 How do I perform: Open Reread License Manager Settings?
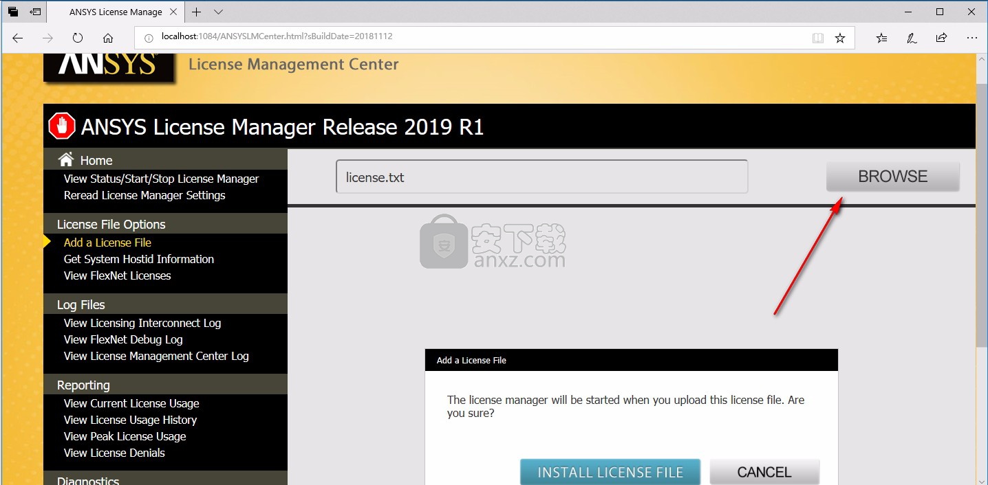click(144, 195)
